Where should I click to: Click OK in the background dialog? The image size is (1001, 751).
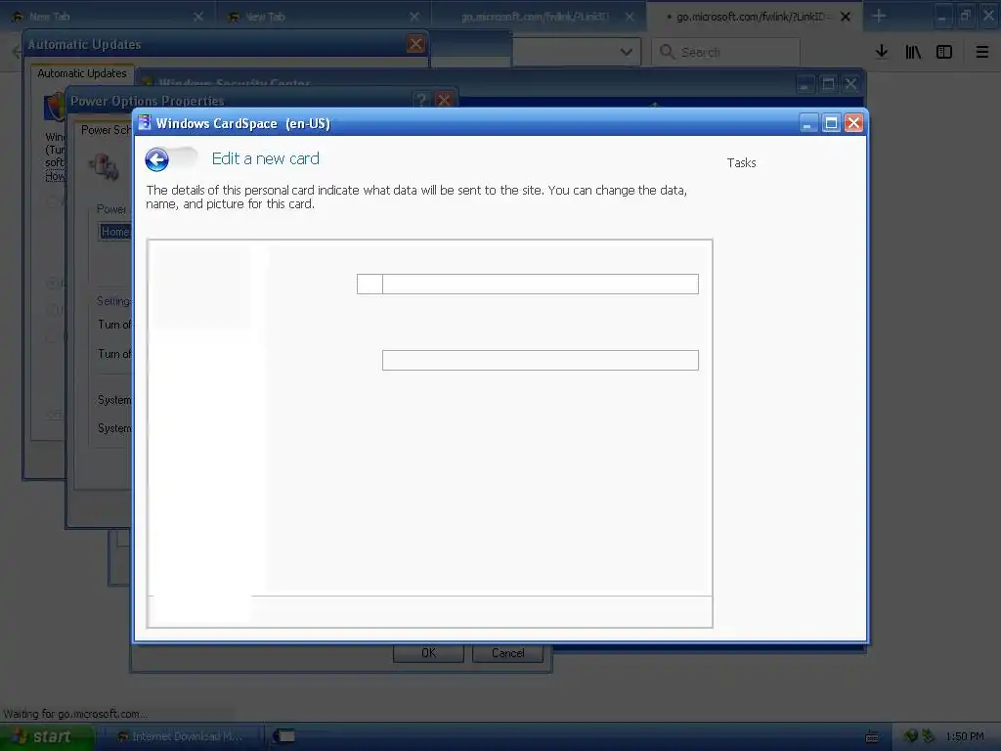point(428,652)
